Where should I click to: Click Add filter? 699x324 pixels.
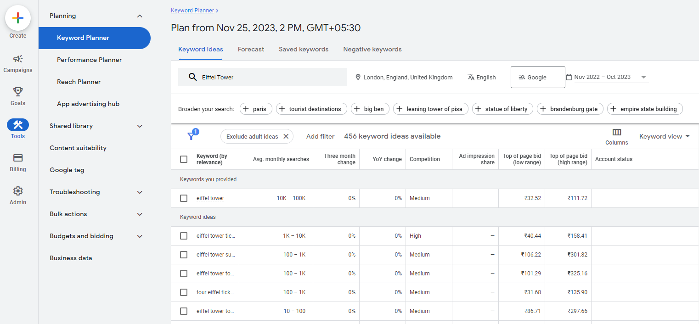(321, 136)
